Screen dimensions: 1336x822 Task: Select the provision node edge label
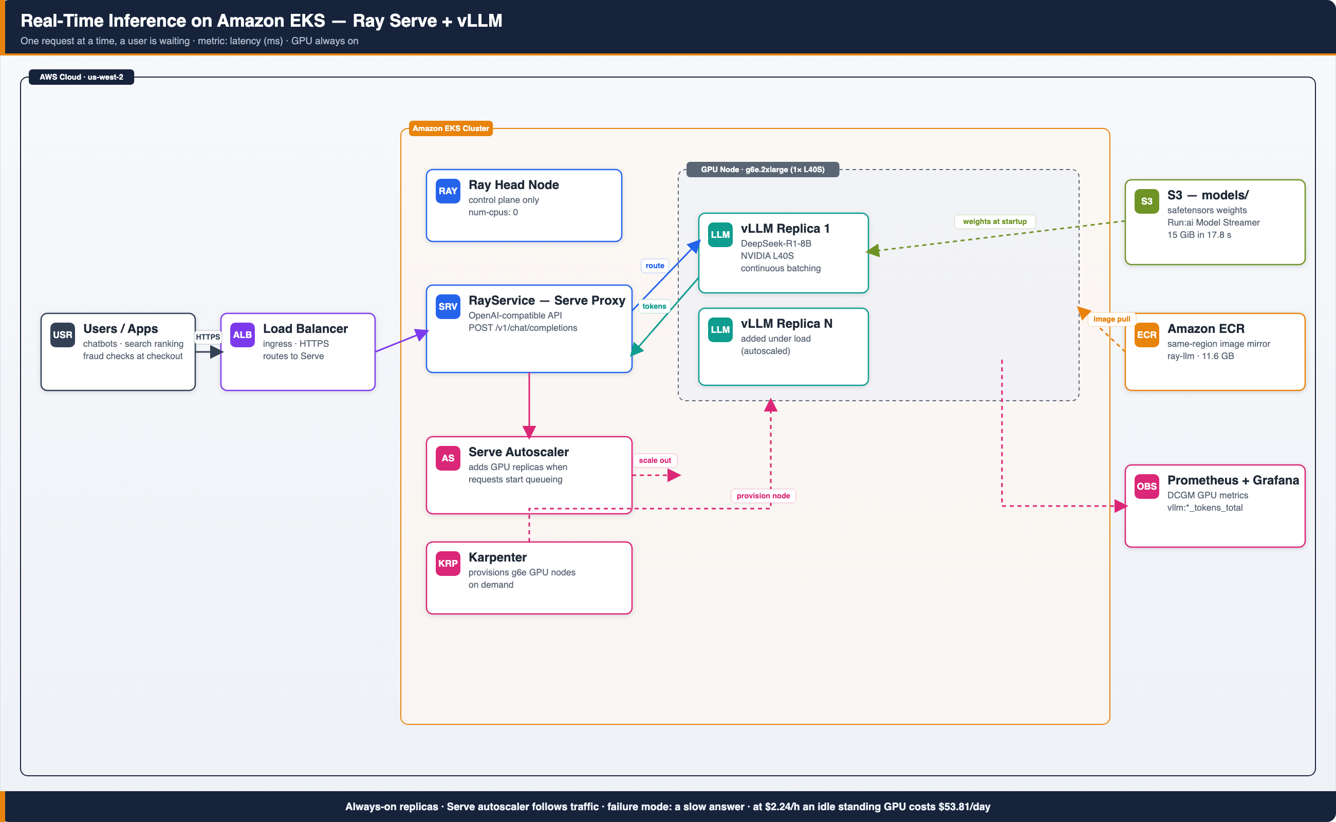click(763, 495)
